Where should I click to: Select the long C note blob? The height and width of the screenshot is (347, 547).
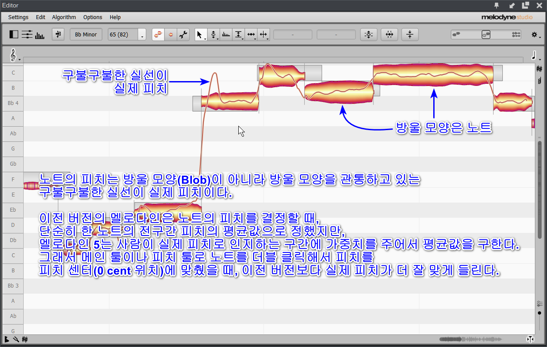[x=433, y=75]
